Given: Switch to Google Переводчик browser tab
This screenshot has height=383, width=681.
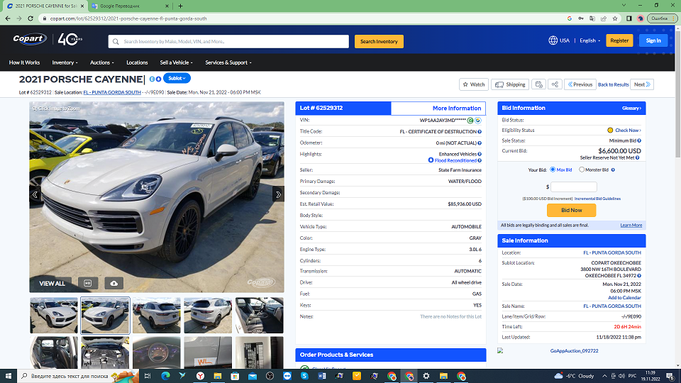Looking at the screenshot, I should 131,6.
